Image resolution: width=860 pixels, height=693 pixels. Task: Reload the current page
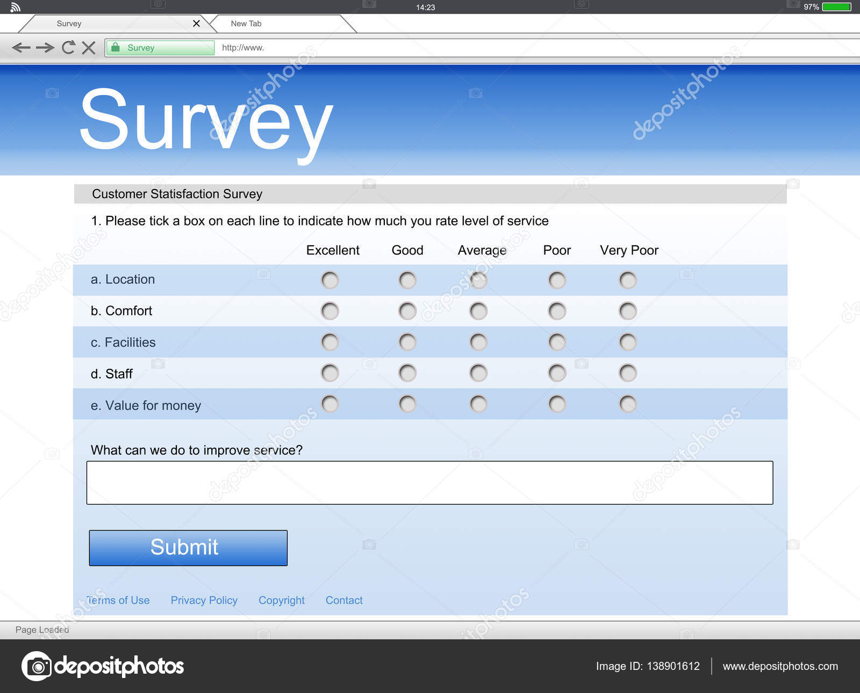click(x=69, y=48)
